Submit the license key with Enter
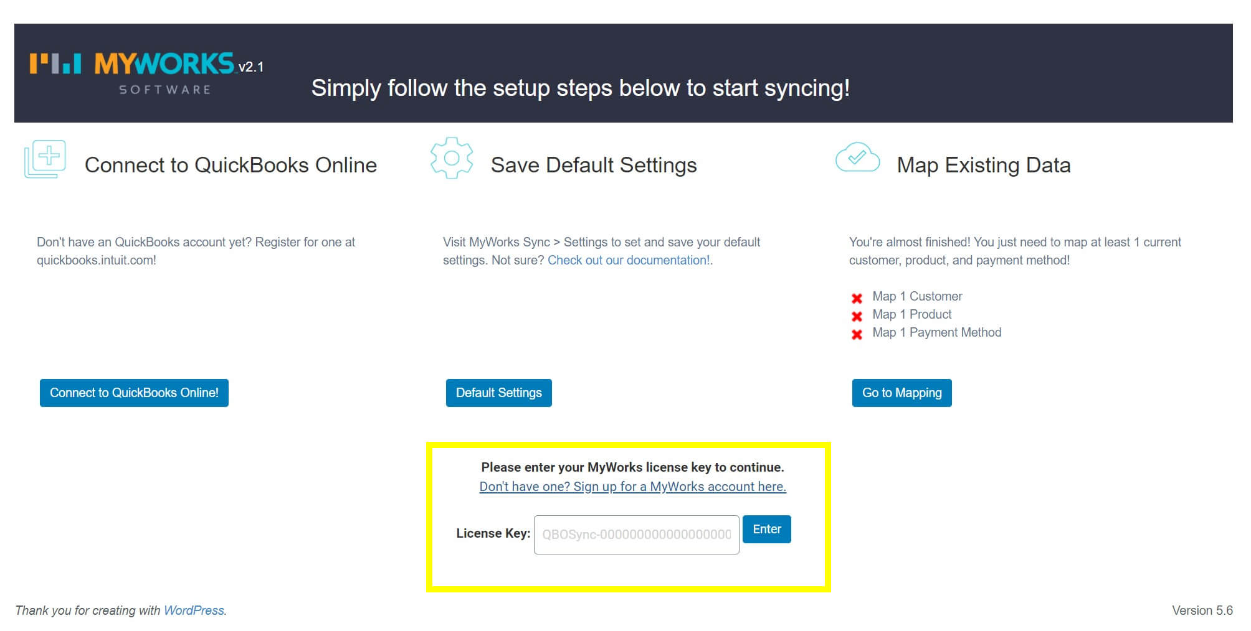The image size is (1251, 631). click(x=767, y=529)
